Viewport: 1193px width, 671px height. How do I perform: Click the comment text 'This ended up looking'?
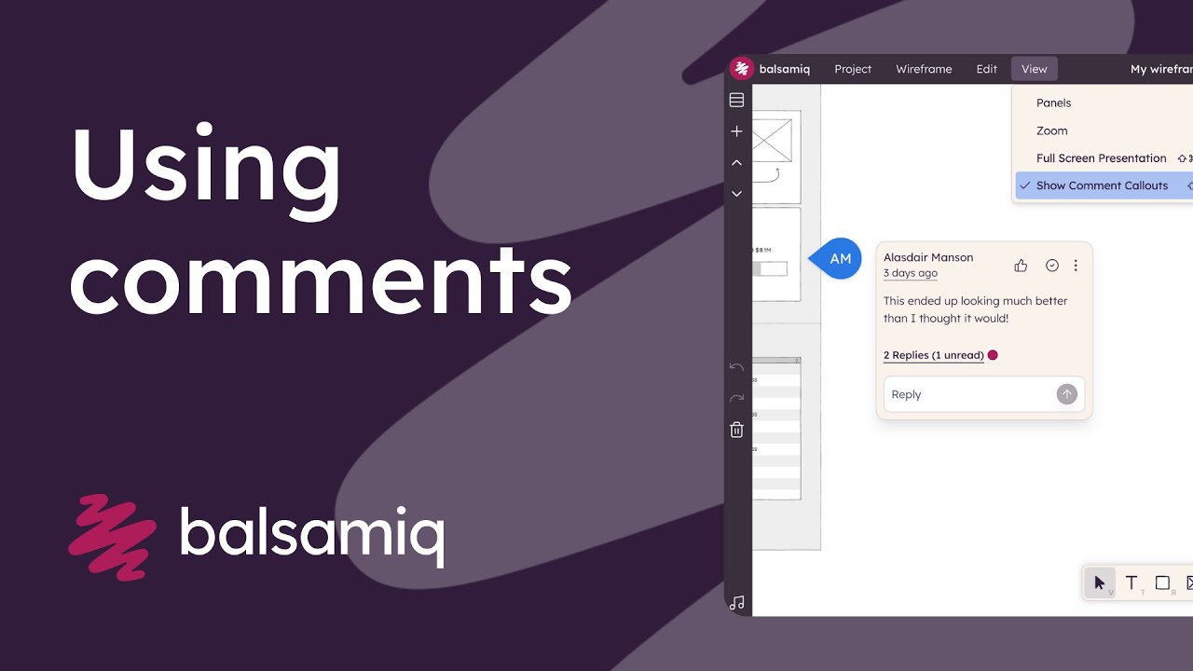(940, 301)
